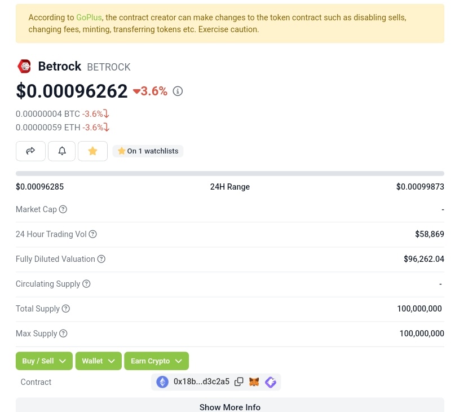The image size is (464, 412).
Task: Click the purple wallet icon after MetaMask
Action: coord(271,382)
